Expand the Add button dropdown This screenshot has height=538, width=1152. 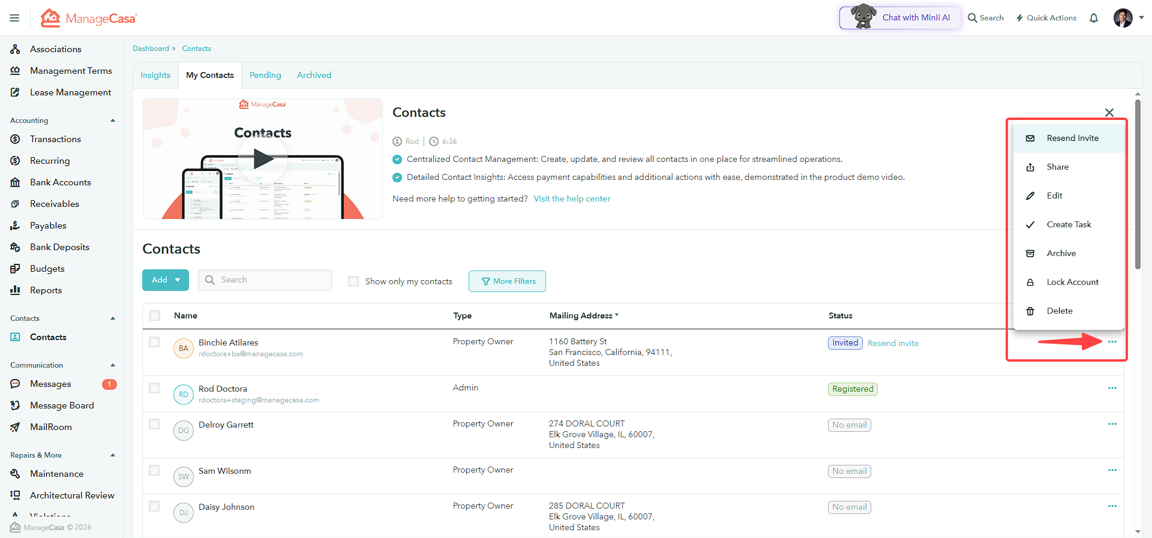coord(178,280)
